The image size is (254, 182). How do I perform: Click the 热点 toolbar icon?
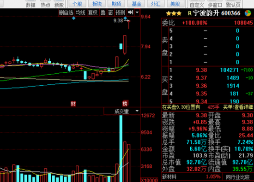point(45,5)
